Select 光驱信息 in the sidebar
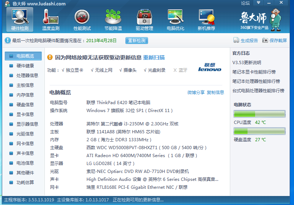This screenshot has height=205, width=294. point(23,134)
